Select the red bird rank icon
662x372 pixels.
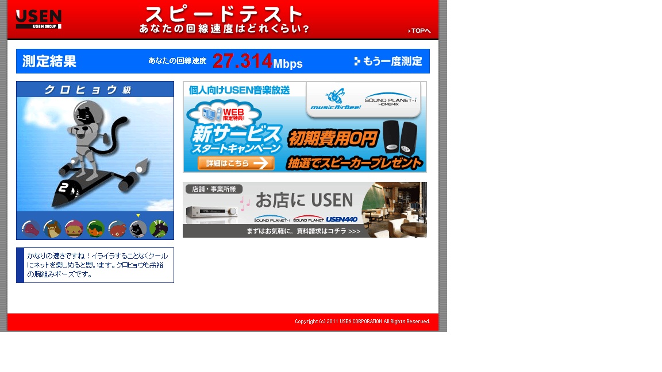coord(117,229)
